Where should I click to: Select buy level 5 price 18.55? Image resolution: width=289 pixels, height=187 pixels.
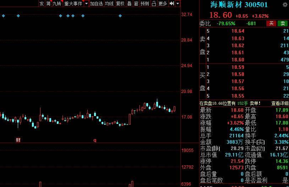(238, 96)
